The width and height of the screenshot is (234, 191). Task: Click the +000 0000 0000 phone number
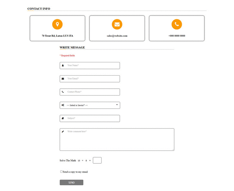click(177, 36)
